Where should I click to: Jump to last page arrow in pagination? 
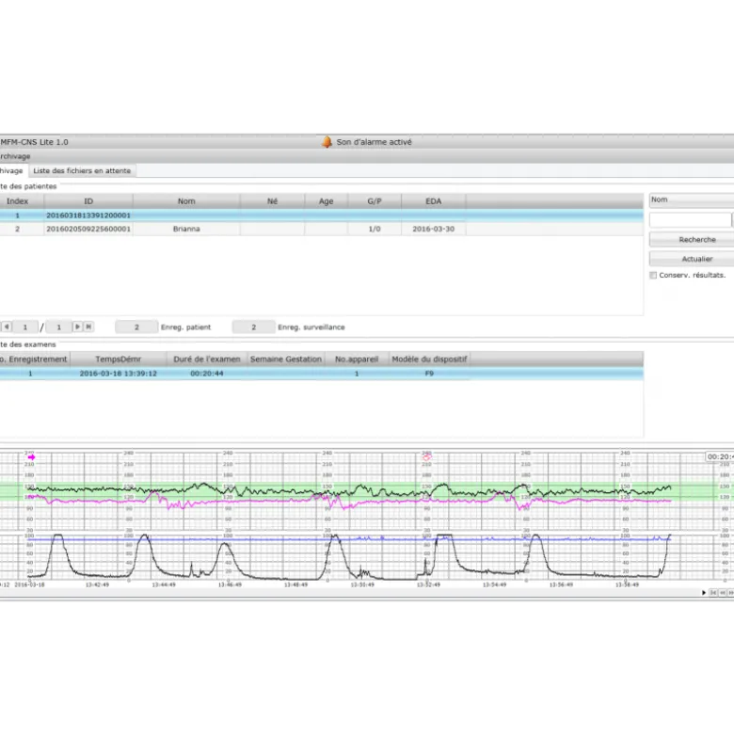coord(88,327)
